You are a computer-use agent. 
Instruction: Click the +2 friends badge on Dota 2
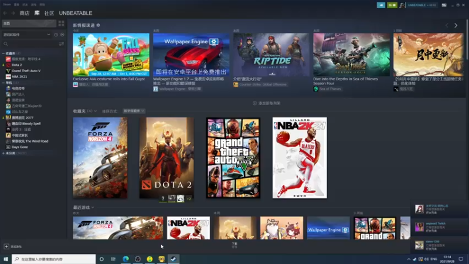pos(189,198)
